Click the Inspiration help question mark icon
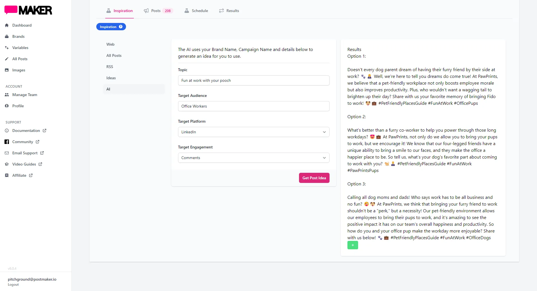The height and width of the screenshot is (291, 537). (x=121, y=27)
